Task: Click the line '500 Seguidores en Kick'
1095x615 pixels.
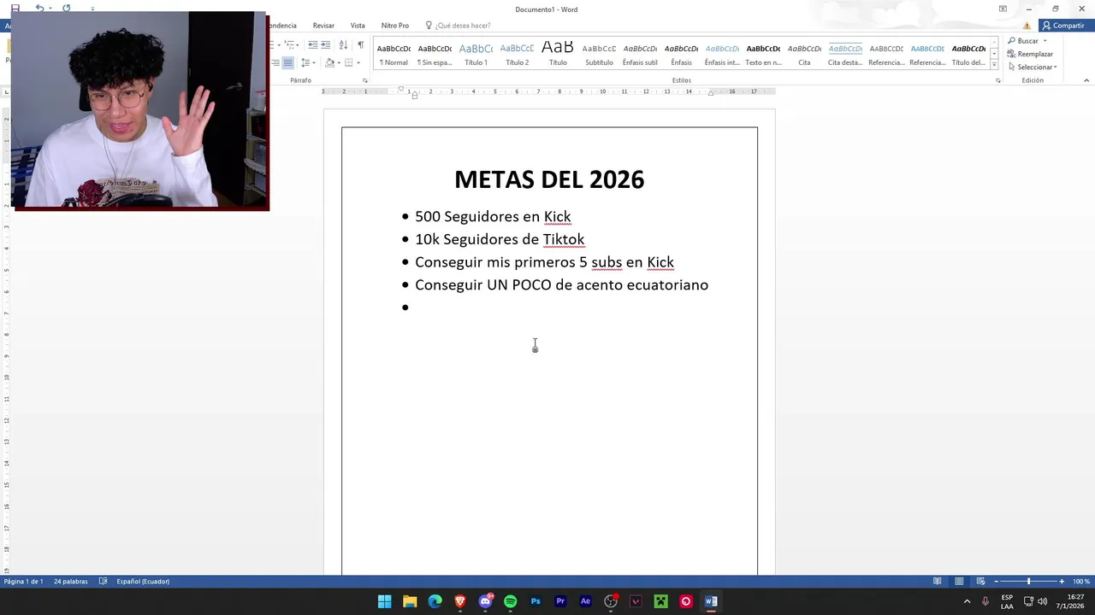Action: (x=493, y=217)
